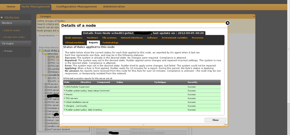
Task: Click the dialog horizontal scrollbar right arrow
Action: [226, 125]
